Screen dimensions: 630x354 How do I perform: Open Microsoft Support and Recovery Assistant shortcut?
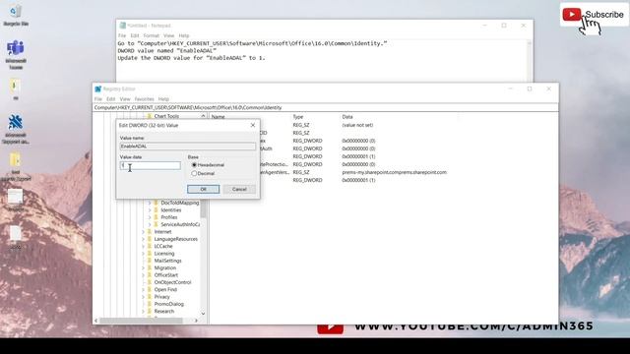[x=16, y=129]
